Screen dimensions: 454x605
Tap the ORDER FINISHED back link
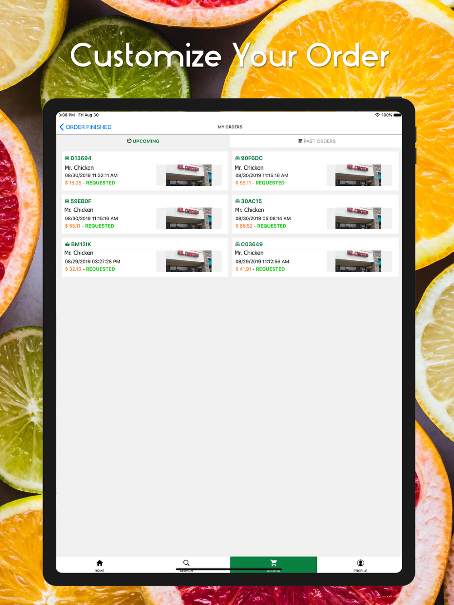[x=89, y=127]
